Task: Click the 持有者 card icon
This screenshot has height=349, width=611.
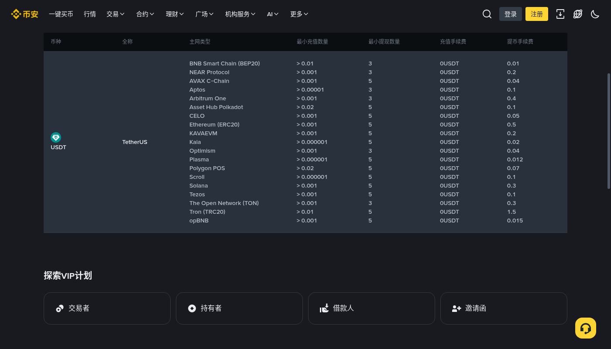Action: click(192, 308)
